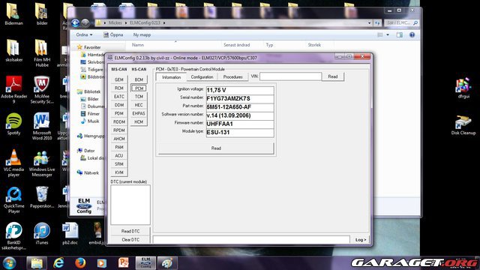Image resolution: width=480 pixels, height=270 pixels.
Task: Select the PCM HS-CAN module
Action: tap(139, 88)
